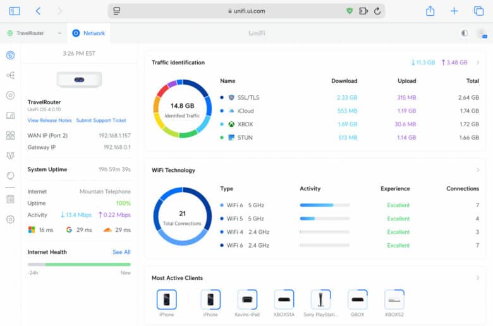
Task: Click the TravelRouter device image
Action: (x=79, y=80)
